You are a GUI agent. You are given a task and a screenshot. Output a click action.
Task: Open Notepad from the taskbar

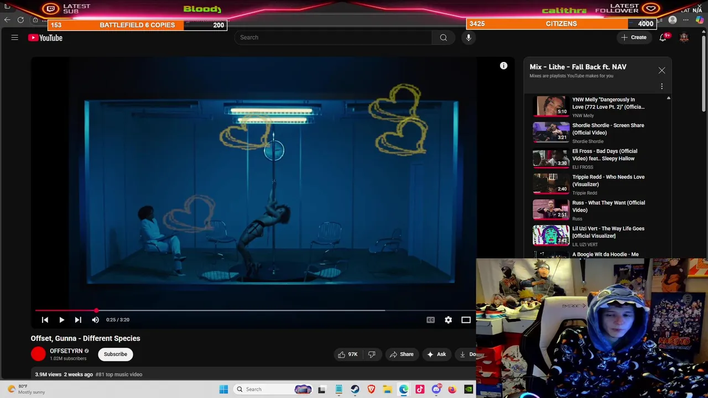[339, 389]
